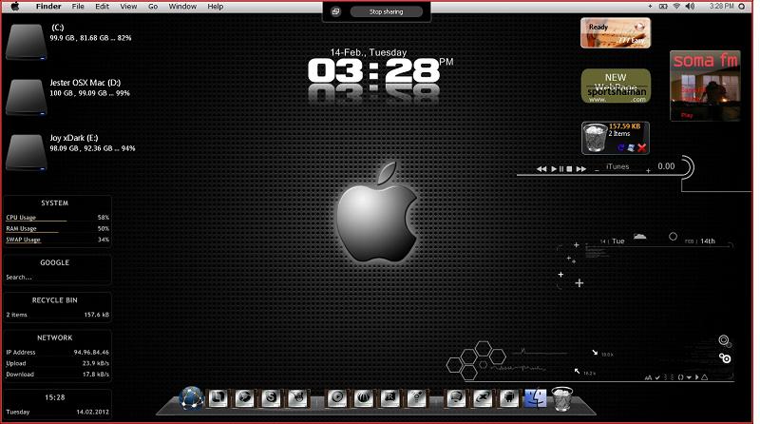Open the Window menu

(x=182, y=7)
